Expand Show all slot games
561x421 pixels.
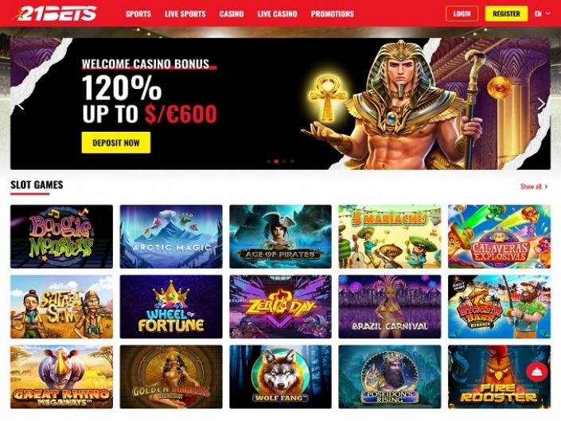(x=534, y=187)
